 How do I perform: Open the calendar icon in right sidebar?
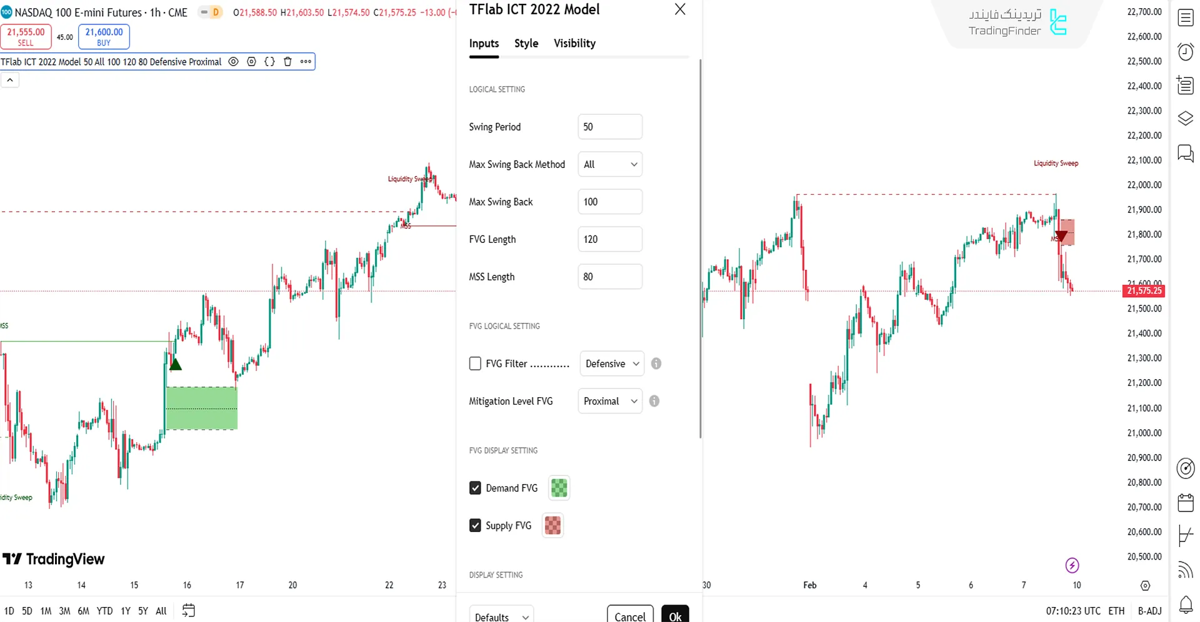pos(1186,502)
